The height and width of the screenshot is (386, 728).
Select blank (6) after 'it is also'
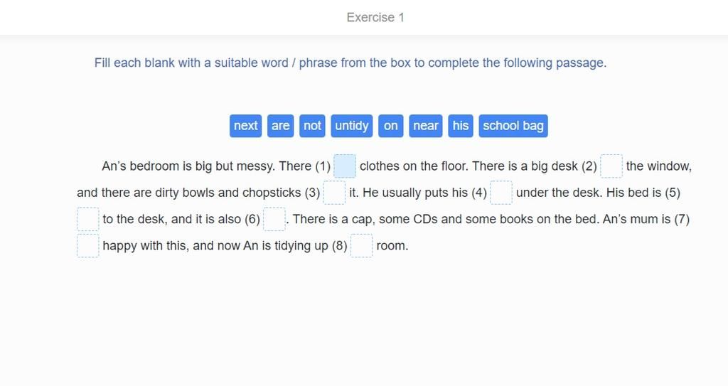click(274, 219)
